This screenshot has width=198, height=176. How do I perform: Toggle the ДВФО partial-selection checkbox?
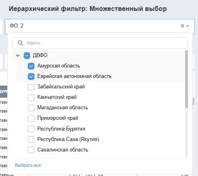point(27,55)
